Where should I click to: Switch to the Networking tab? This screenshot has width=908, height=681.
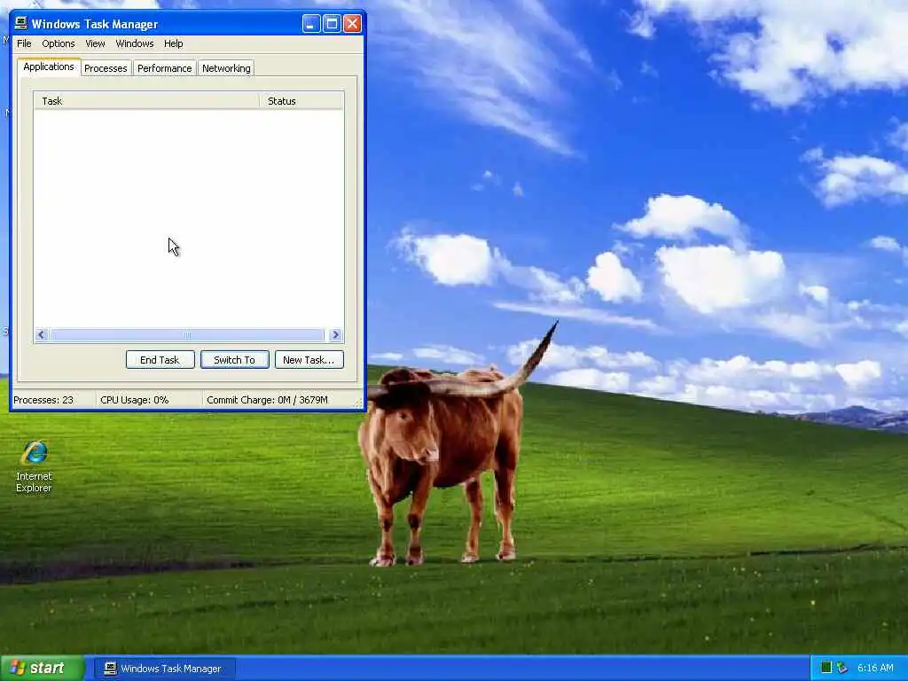[226, 68]
